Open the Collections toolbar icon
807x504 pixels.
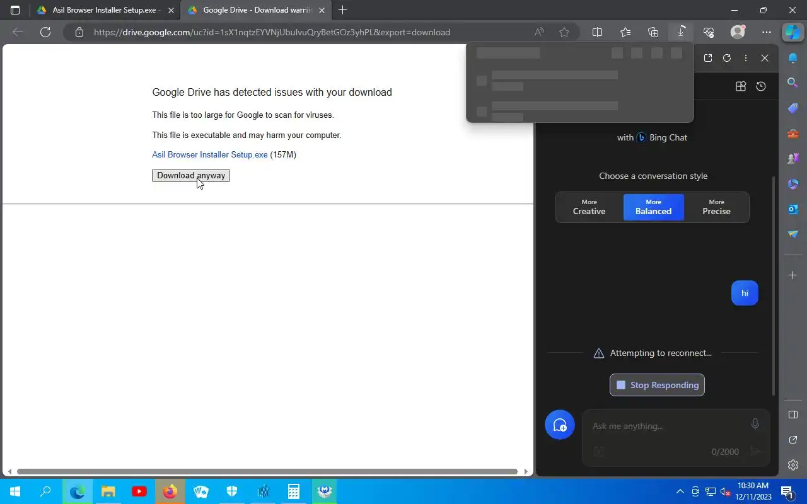653,32
